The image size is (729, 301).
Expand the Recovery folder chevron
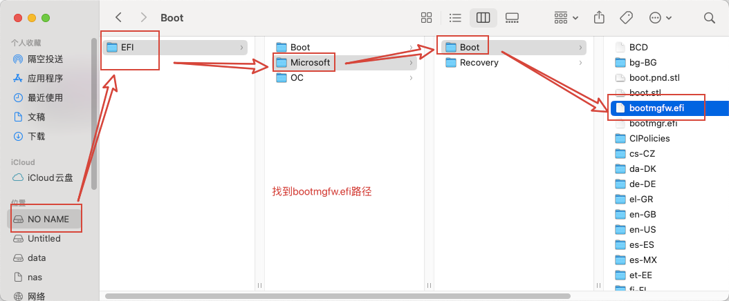coord(581,63)
